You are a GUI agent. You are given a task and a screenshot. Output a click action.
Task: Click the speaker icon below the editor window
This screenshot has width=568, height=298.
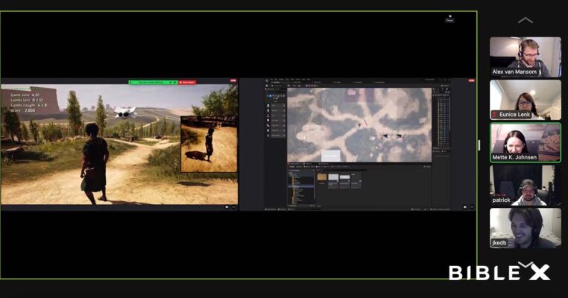465,207
